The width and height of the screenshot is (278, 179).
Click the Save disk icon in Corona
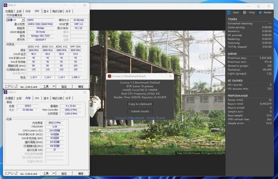coord(229,12)
